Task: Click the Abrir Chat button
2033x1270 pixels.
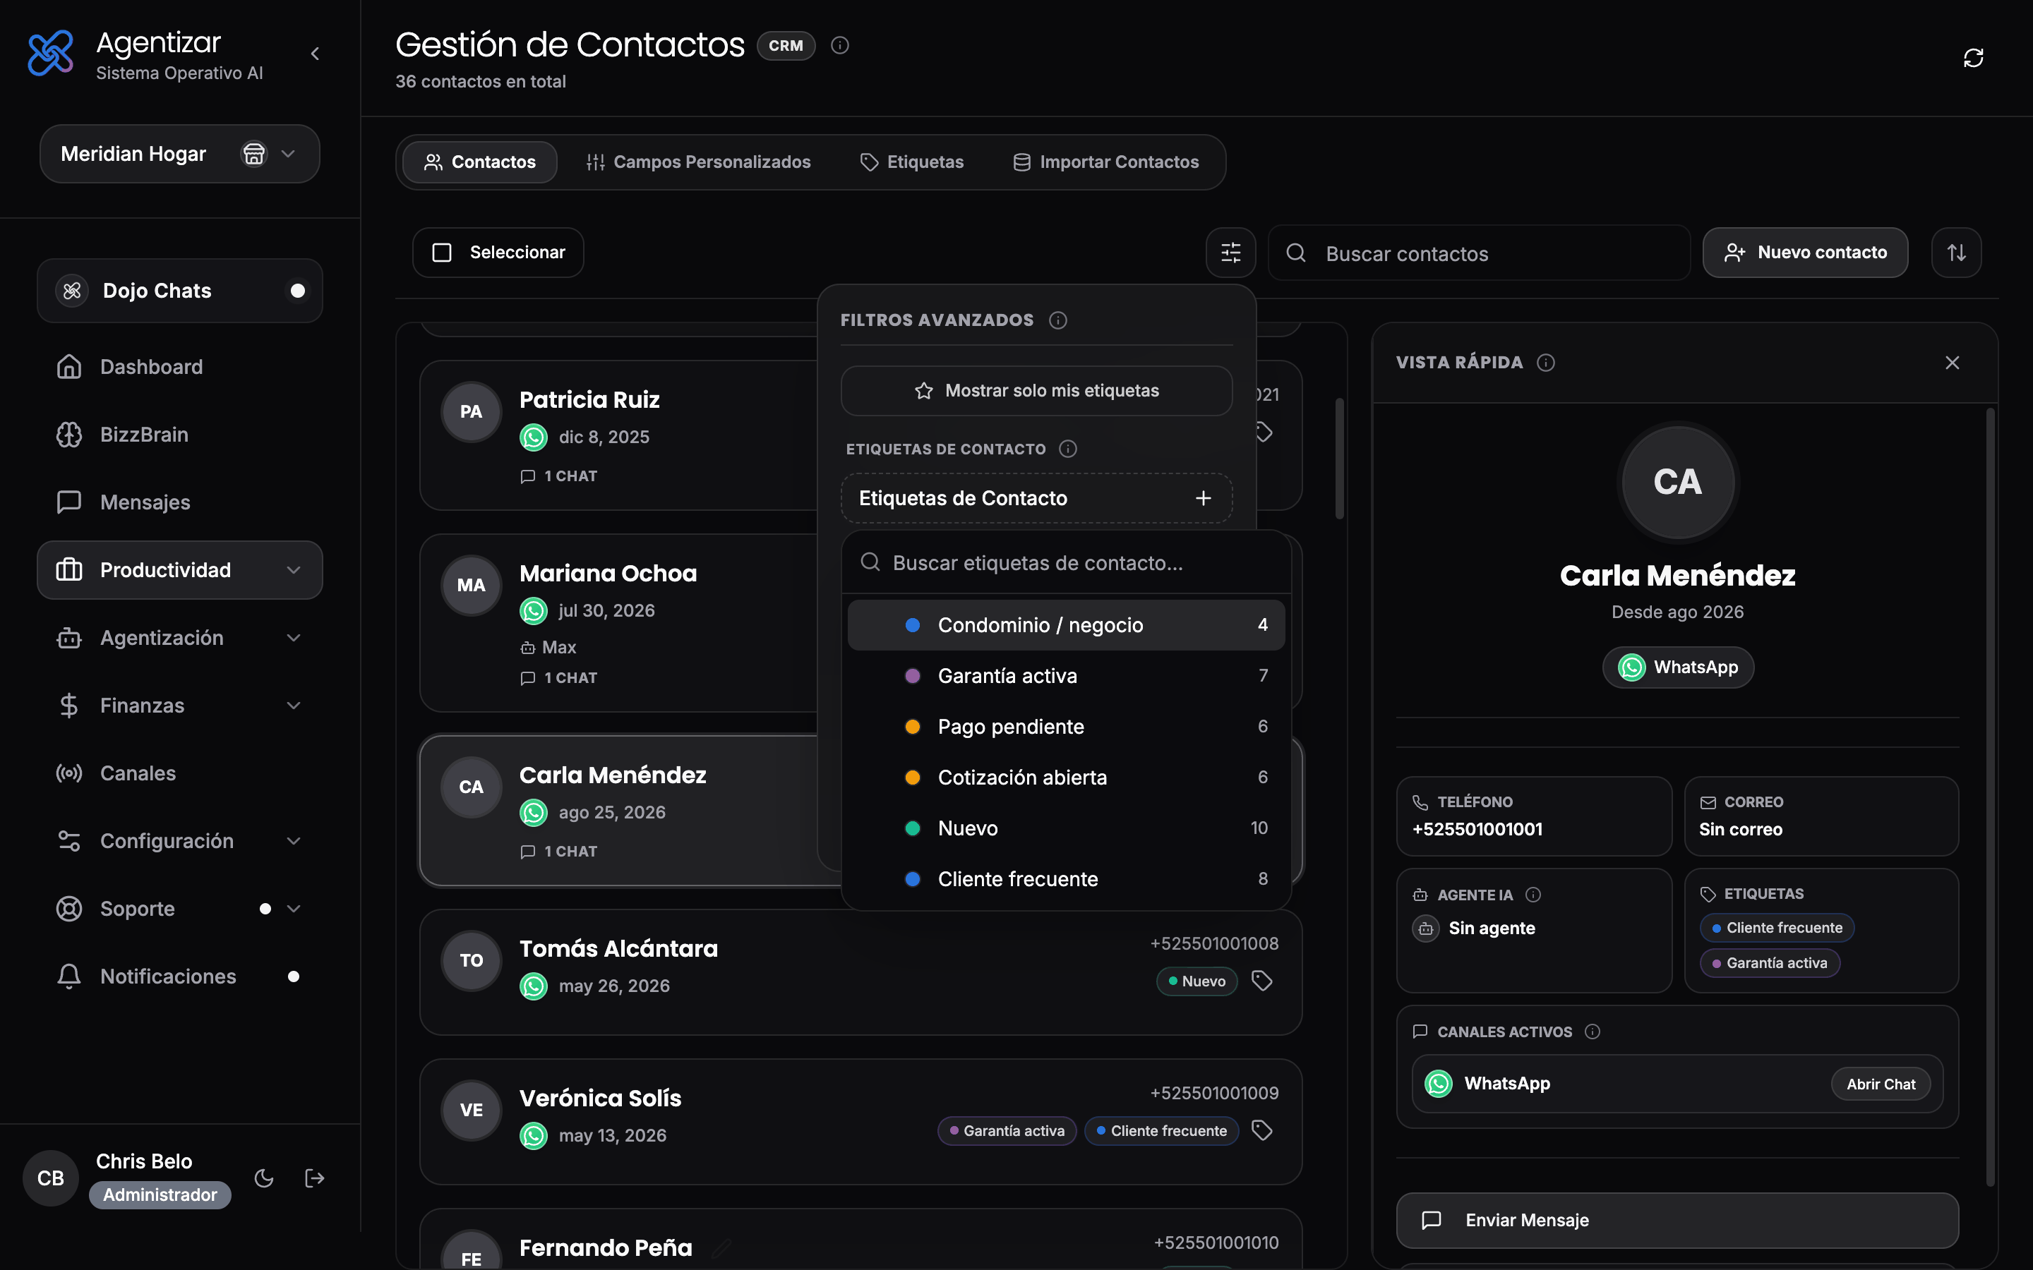Action: click(x=1881, y=1084)
